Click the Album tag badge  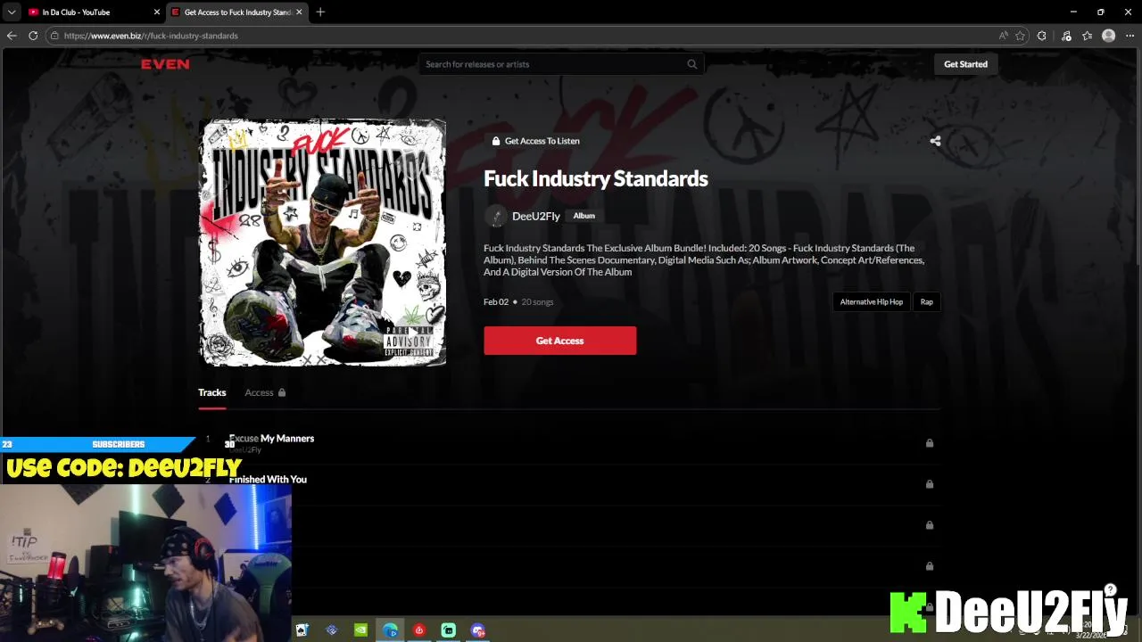583,216
